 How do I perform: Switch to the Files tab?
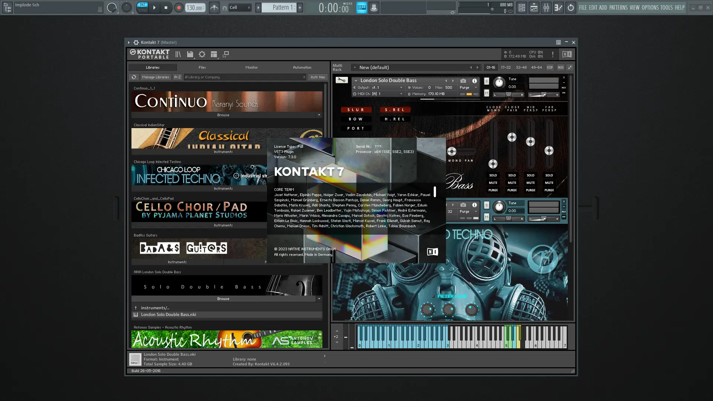coord(202,68)
